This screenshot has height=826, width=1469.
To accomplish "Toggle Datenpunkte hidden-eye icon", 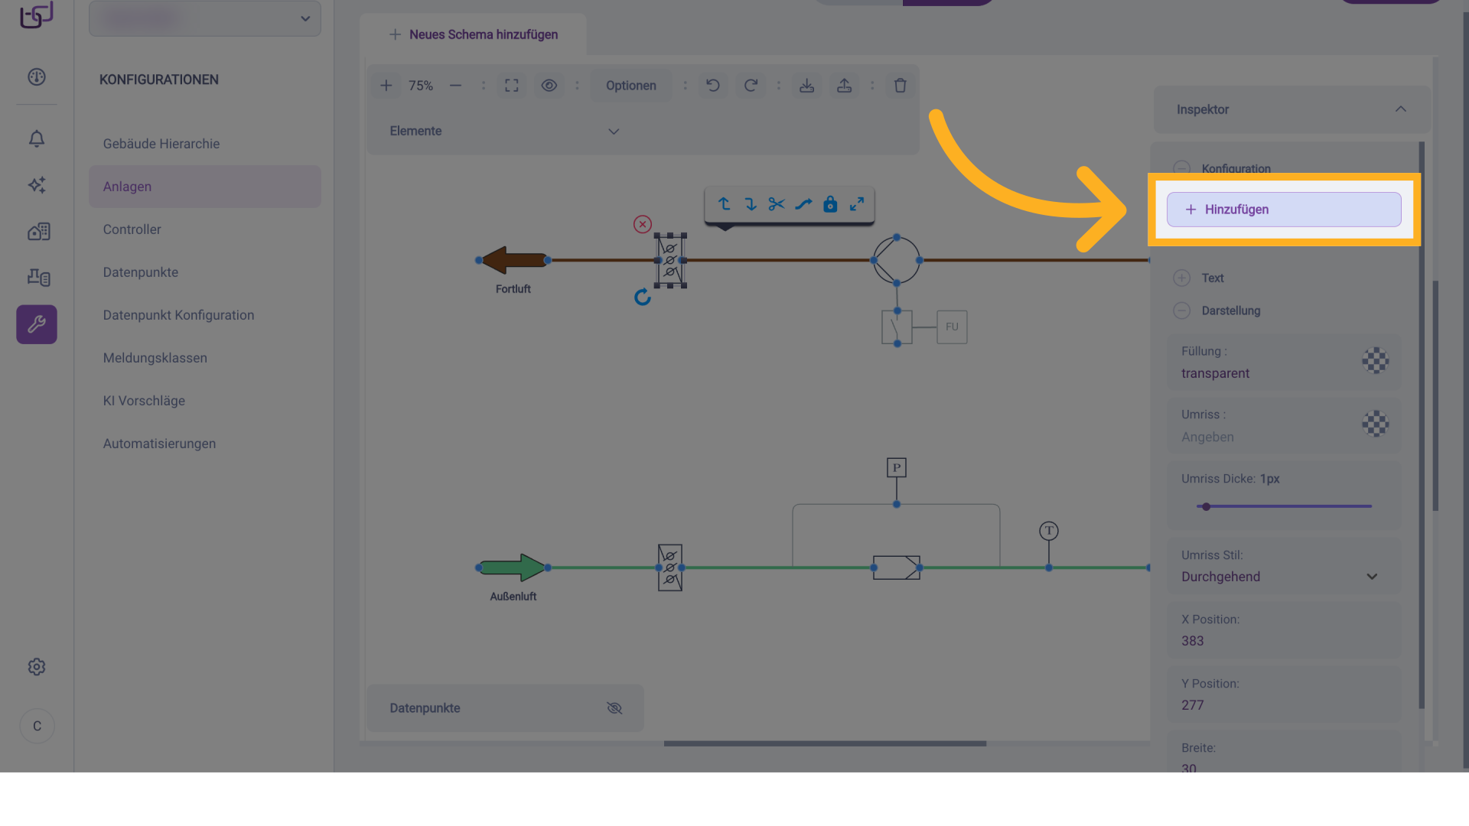I will point(614,708).
